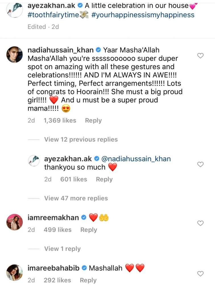
Task: Tap ayezakhan.ak's small avatar in the reply
Action: [34, 161]
